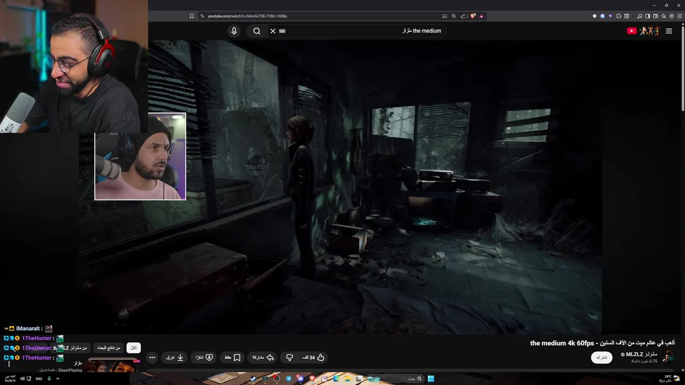Click the music note playlist icon
The width and height of the screenshot is (685, 385).
(640, 16)
